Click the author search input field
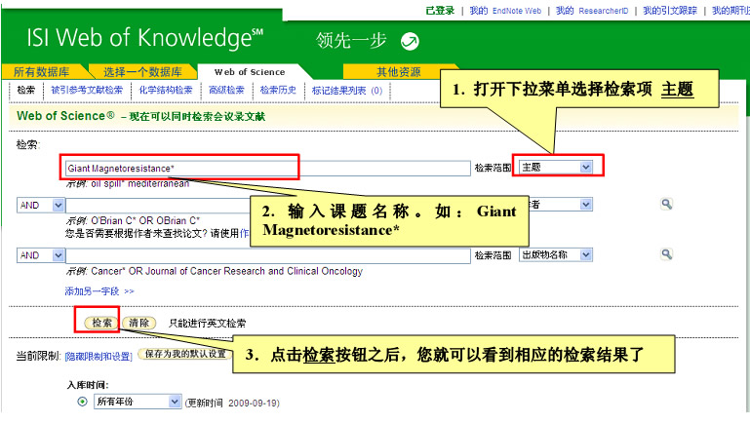 coord(158,206)
